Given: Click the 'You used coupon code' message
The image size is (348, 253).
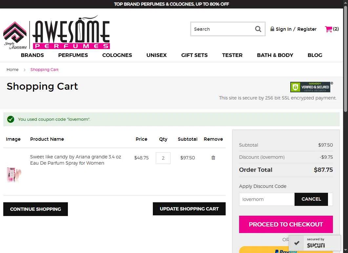Looking at the screenshot, I should (54, 119).
